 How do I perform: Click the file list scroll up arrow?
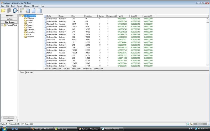pyautogui.click(x=208, y=19)
